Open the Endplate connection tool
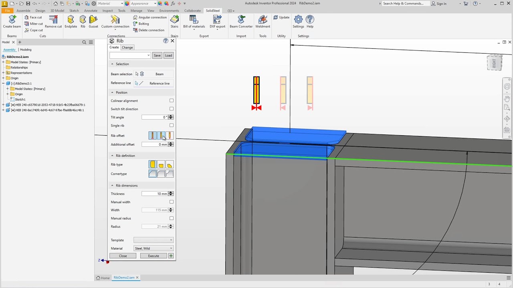This screenshot has height=288, width=513. (71, 22)
